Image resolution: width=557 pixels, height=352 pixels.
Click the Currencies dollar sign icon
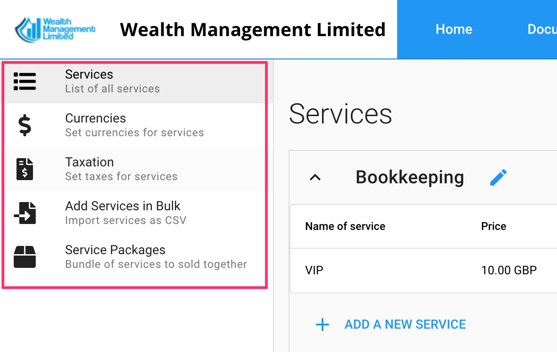(x=25, y=124)
